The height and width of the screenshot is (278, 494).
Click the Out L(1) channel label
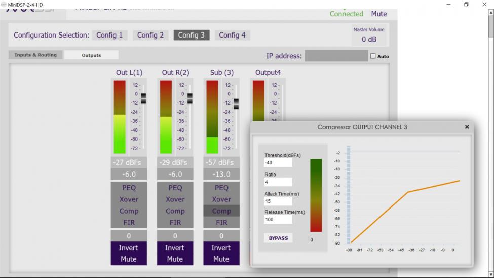pos(129,72)
